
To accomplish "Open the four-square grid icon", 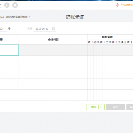I will tap(15, 5).
